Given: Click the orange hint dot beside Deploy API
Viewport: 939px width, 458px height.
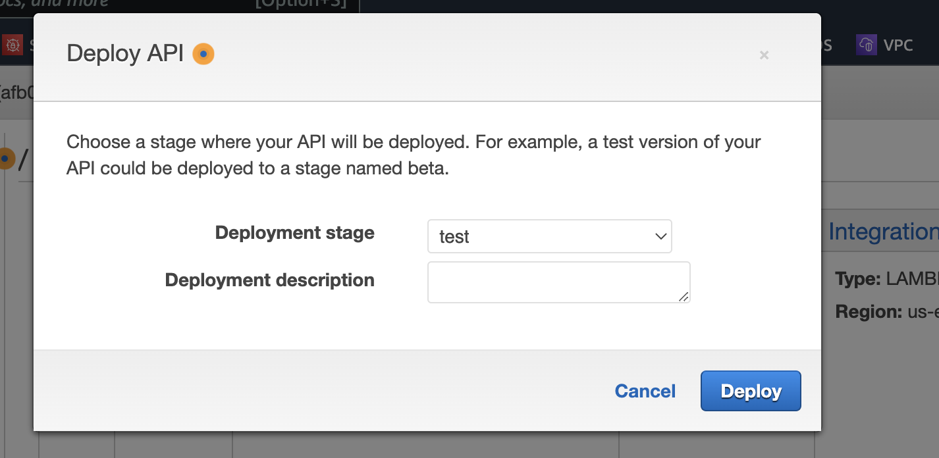Looking at the screenshot, I should [x=203, y=54].
